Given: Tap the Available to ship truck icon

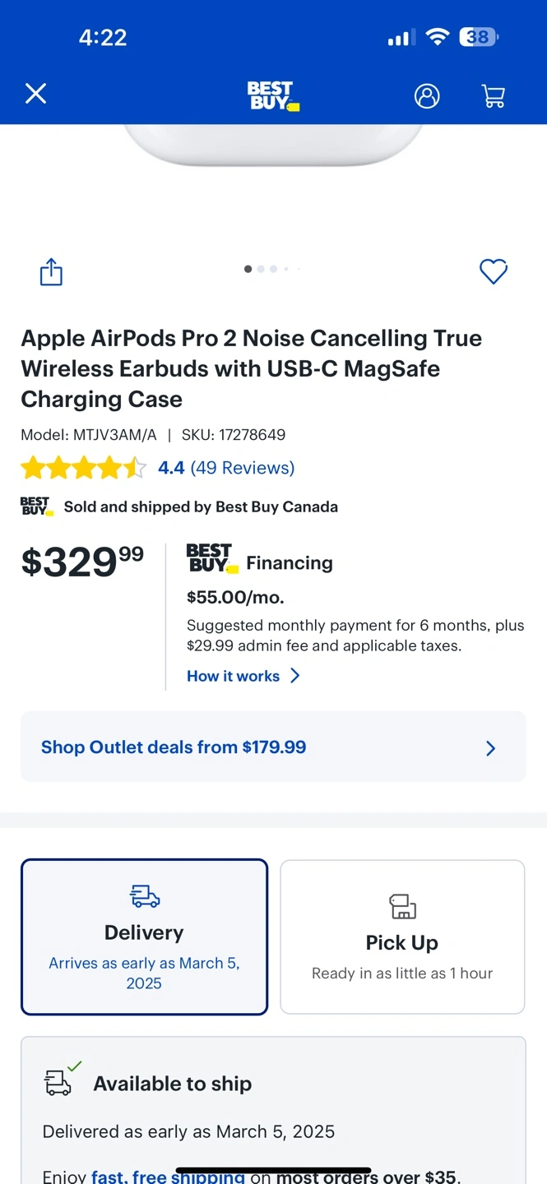Looking at the screenshot, I should [59, 1082].
